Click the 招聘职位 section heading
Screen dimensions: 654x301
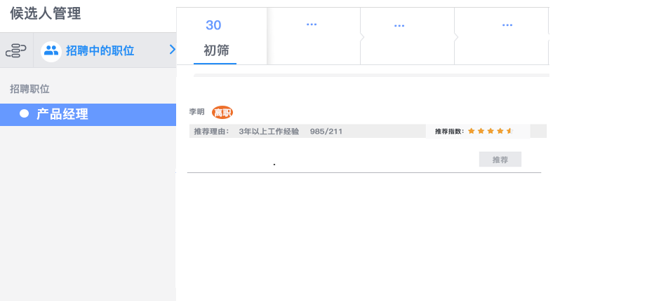(x=29, y=89)
